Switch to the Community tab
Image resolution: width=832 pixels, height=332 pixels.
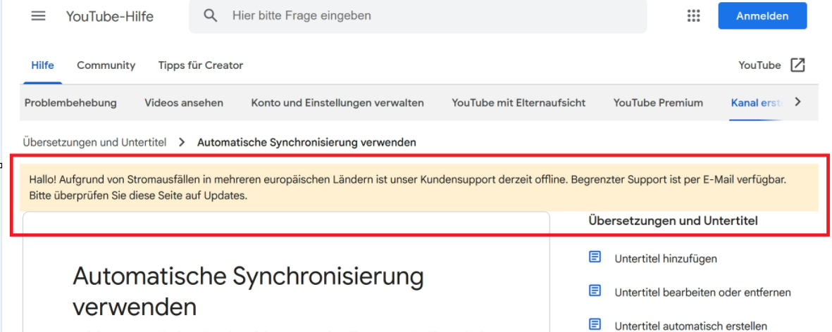[106, 65]
